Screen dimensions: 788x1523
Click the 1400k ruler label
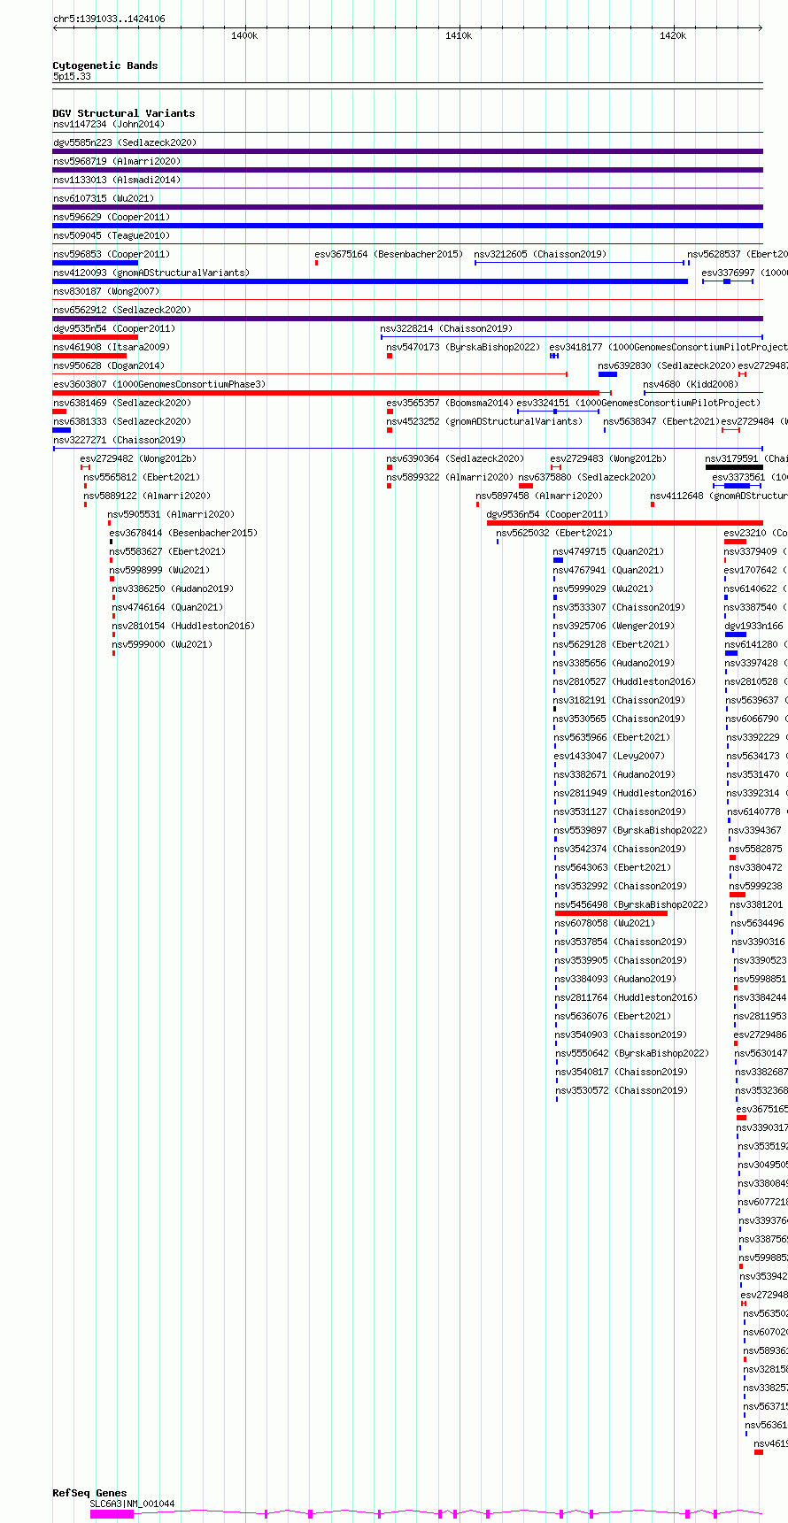click(244, 36)
